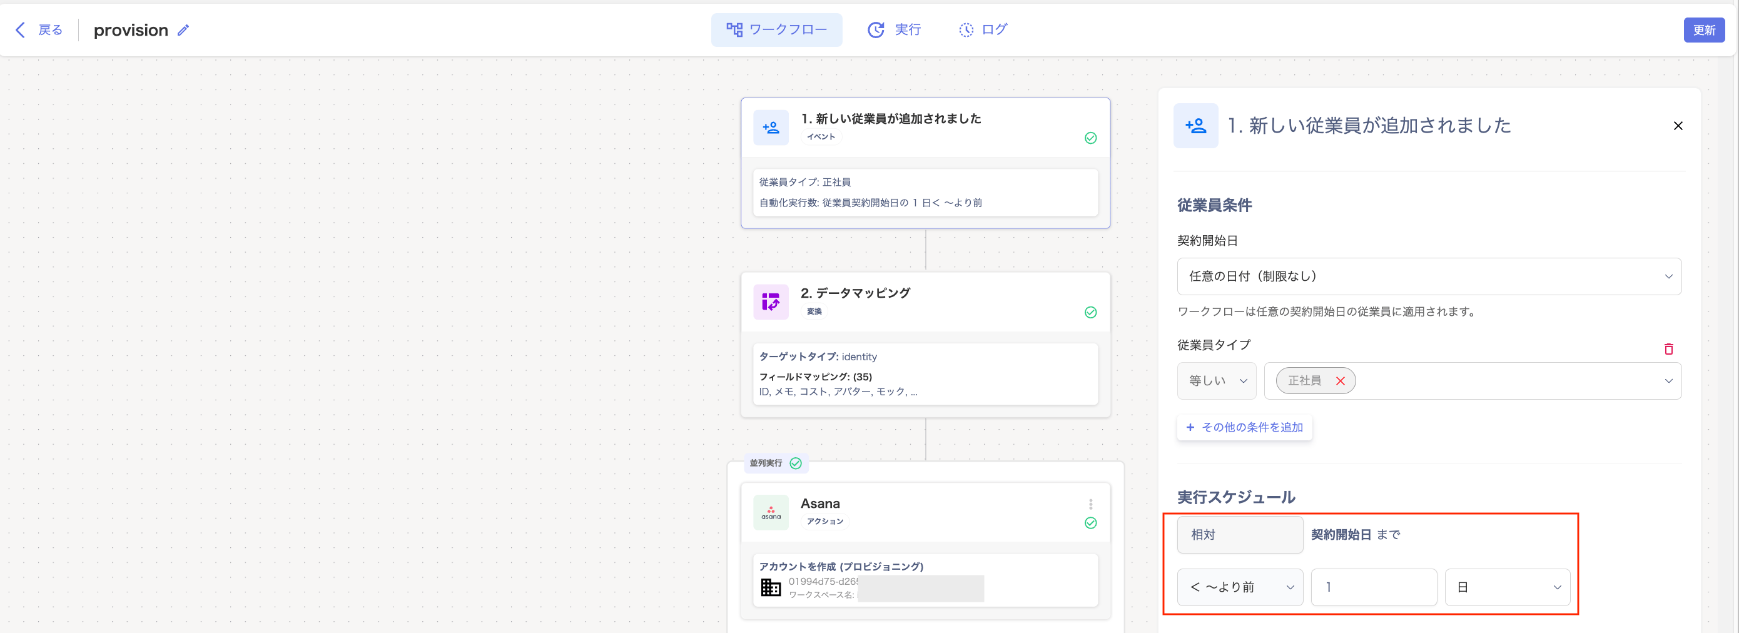The height and width of the screenshot is (633, 1739).
Task: Close the side panel with X
Action: click(x=1678, y=126)
